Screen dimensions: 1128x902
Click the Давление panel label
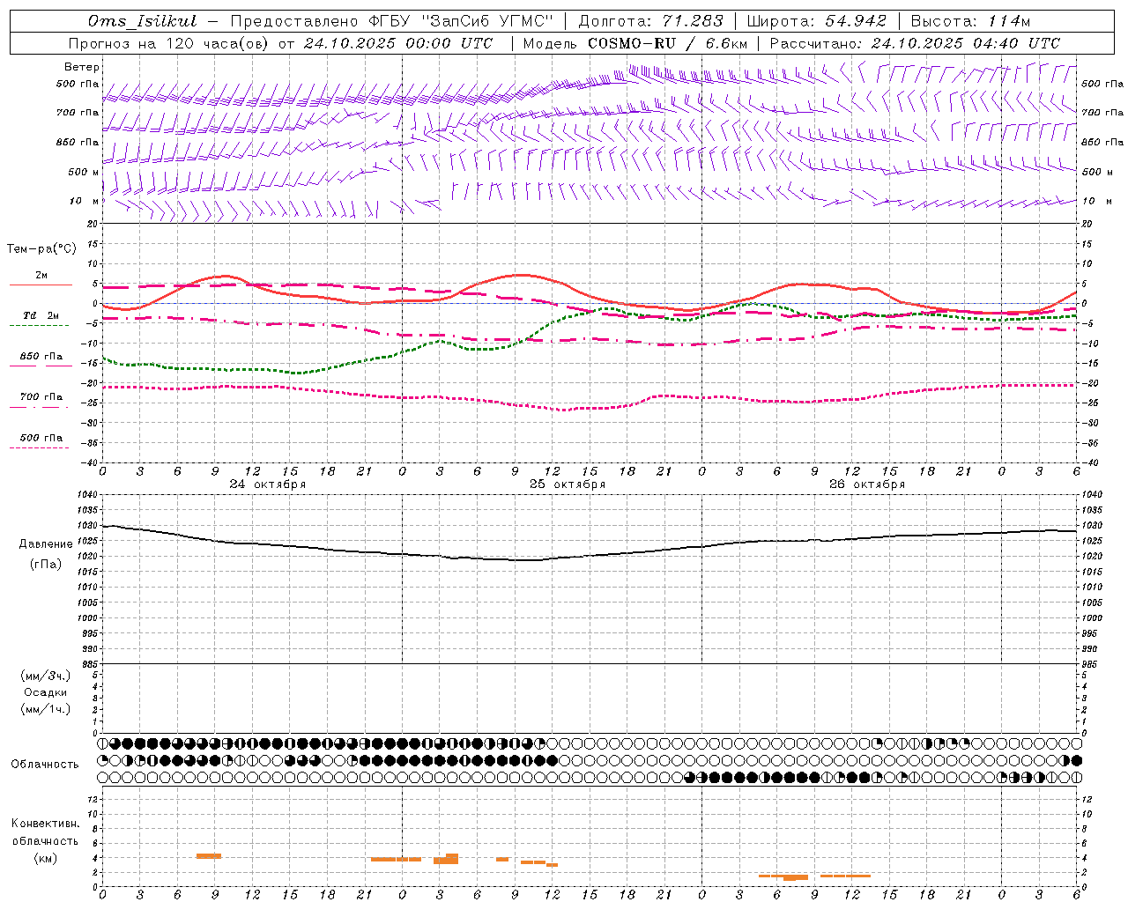(46, 544)
